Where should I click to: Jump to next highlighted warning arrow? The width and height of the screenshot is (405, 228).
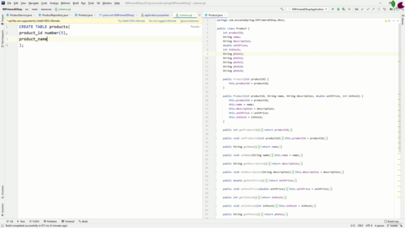398,21
